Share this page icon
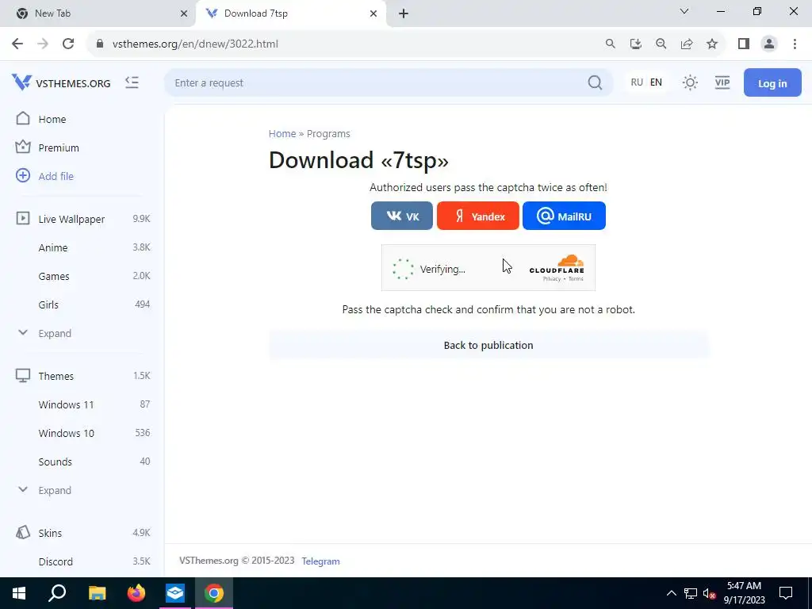812x609 pixels. coord(687,44)
